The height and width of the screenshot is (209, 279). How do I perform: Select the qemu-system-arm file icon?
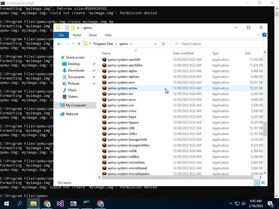pyautogui.click(x=104, y=82)
